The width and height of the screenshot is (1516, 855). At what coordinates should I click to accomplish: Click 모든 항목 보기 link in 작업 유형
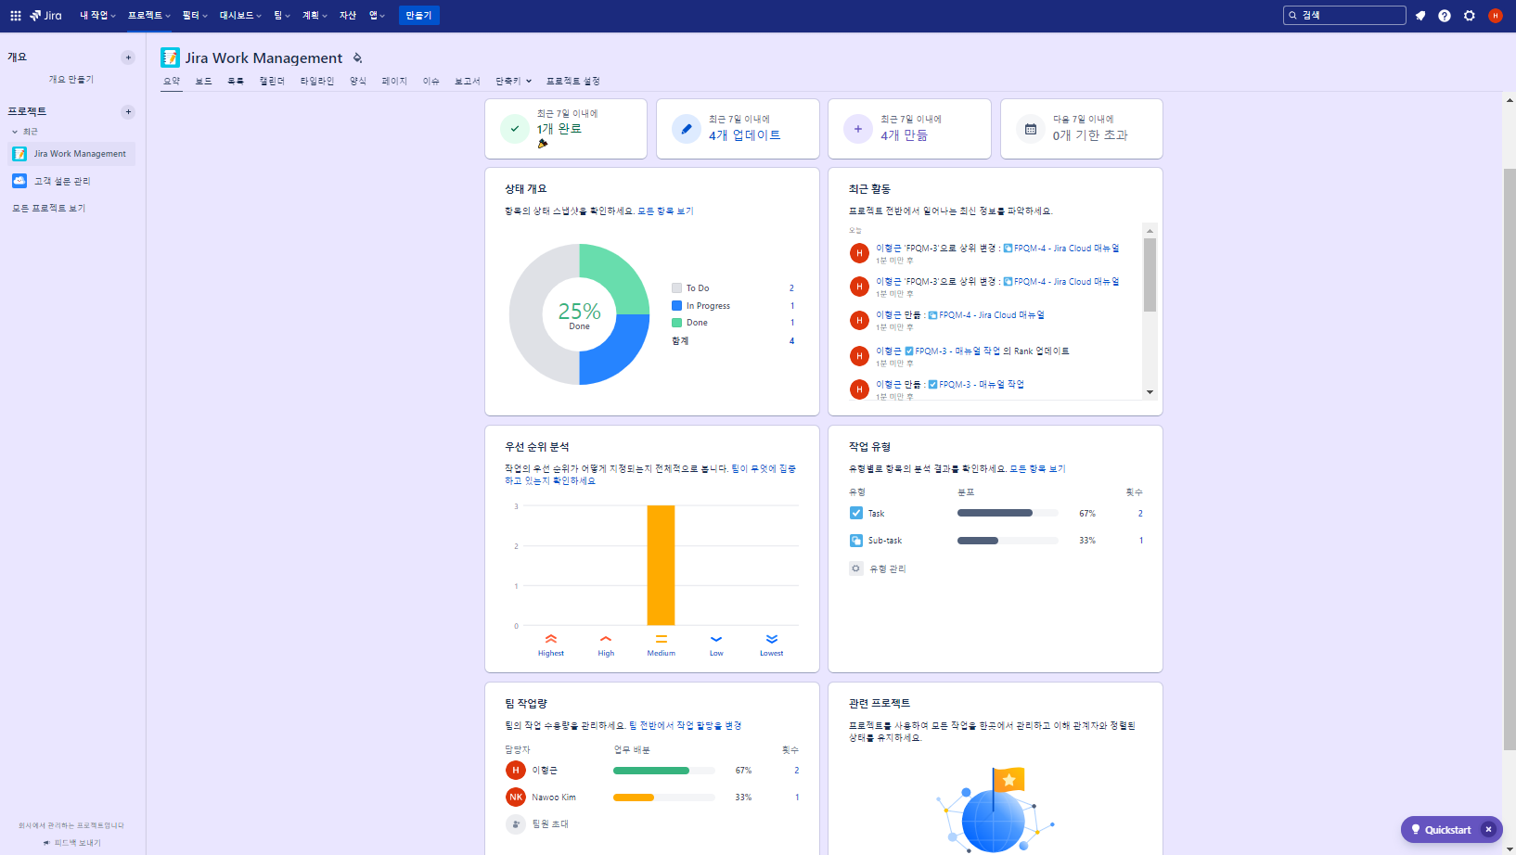[1038, 469]
